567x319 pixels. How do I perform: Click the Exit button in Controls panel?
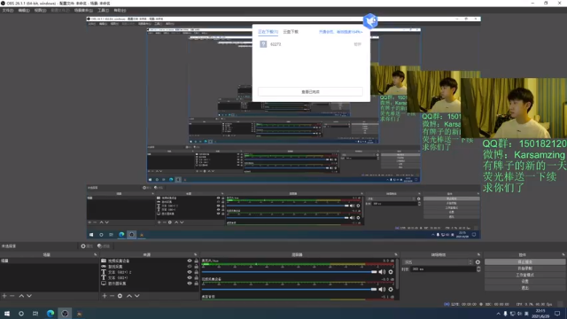[x=524, y=288]
